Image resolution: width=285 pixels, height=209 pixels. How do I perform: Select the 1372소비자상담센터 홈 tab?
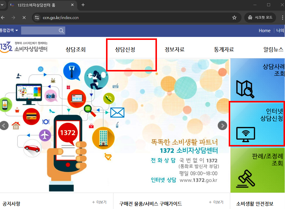click(x=43, y=5)
